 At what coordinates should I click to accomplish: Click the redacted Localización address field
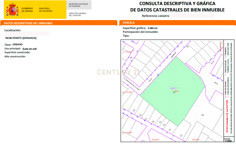[x=27, y=34]
